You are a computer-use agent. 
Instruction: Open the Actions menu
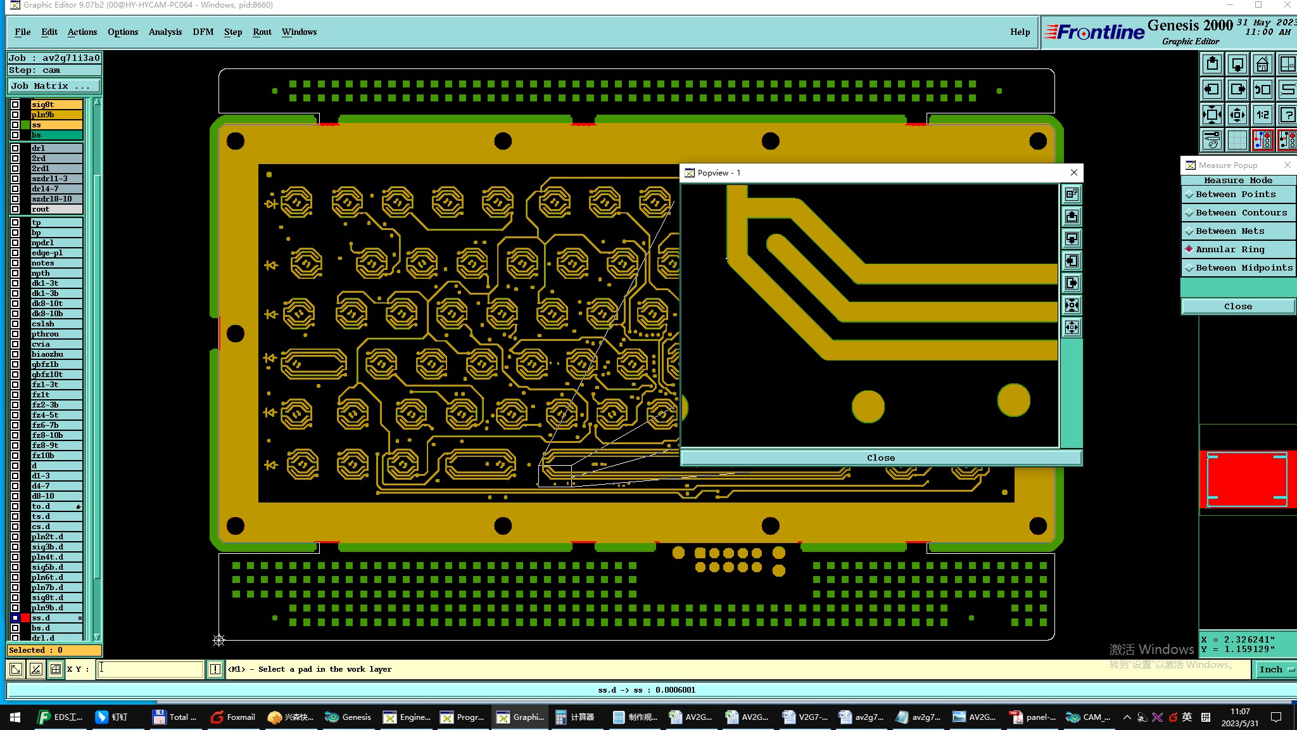point(82,32)
